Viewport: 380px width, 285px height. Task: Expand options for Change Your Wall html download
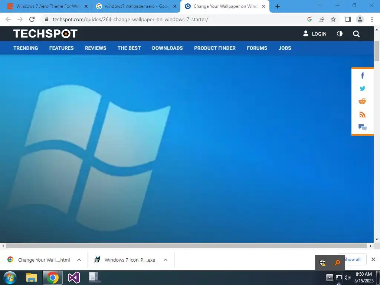click(79, 260)
